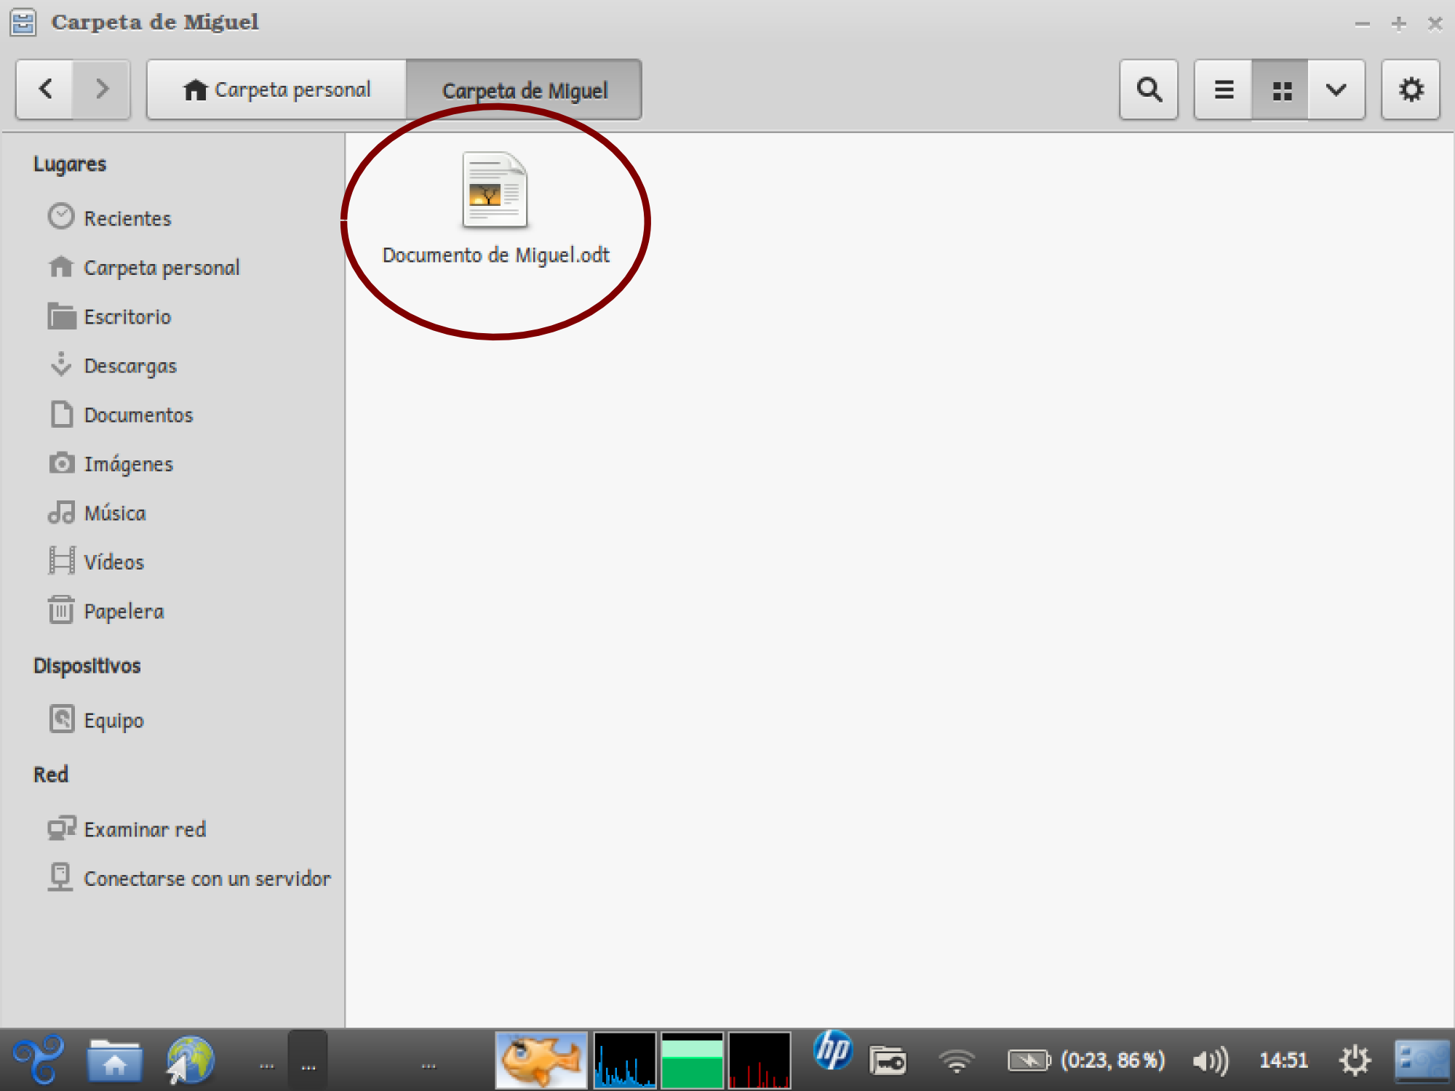Click the desktop switcher at taskbar end
Screen dimensions: 1455x1091
point(1422,1060)
